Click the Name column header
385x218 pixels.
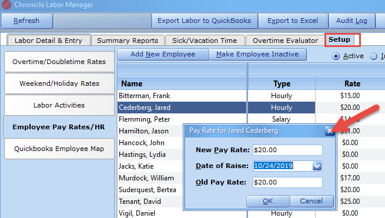point(182,83)
